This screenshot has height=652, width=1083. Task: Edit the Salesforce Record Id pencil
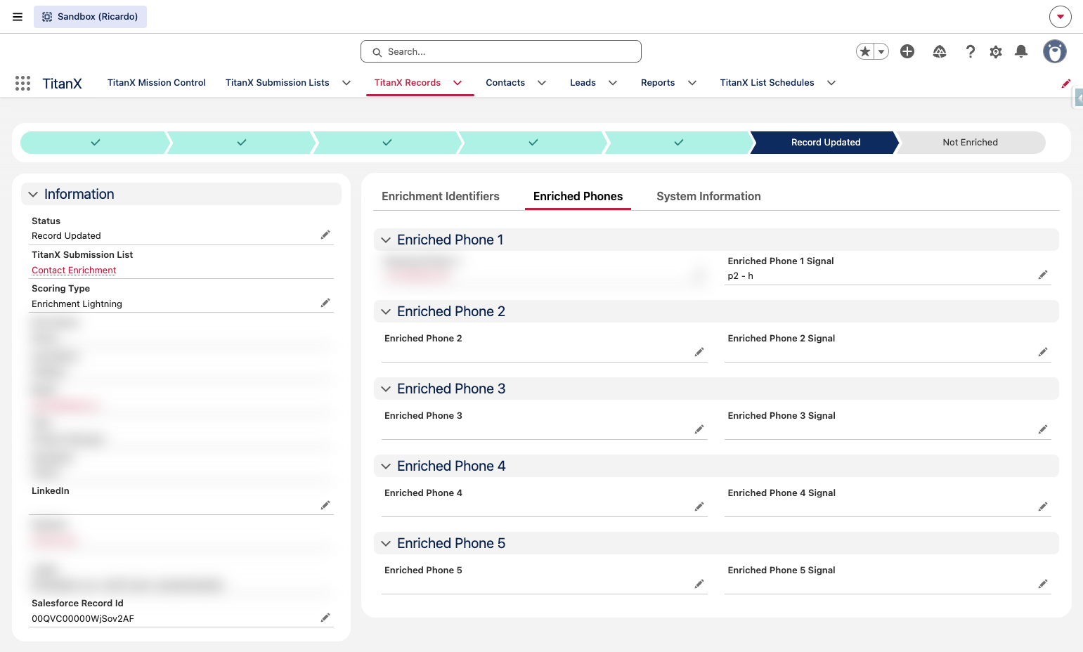[x=325, y=618]
